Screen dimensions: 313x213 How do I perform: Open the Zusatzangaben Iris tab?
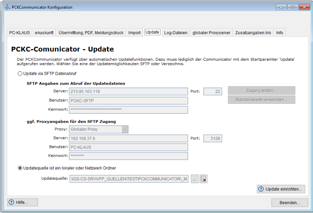(253, 33)
